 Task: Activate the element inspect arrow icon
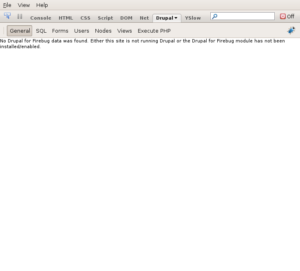pyautogui.click(x=7, y=16)
